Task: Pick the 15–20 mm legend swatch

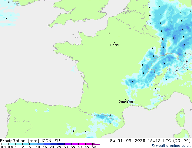Action: (x=47, y=144)
